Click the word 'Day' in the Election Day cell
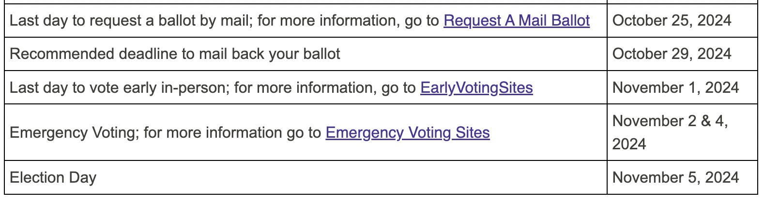764x202 pixels. [83, 177]
